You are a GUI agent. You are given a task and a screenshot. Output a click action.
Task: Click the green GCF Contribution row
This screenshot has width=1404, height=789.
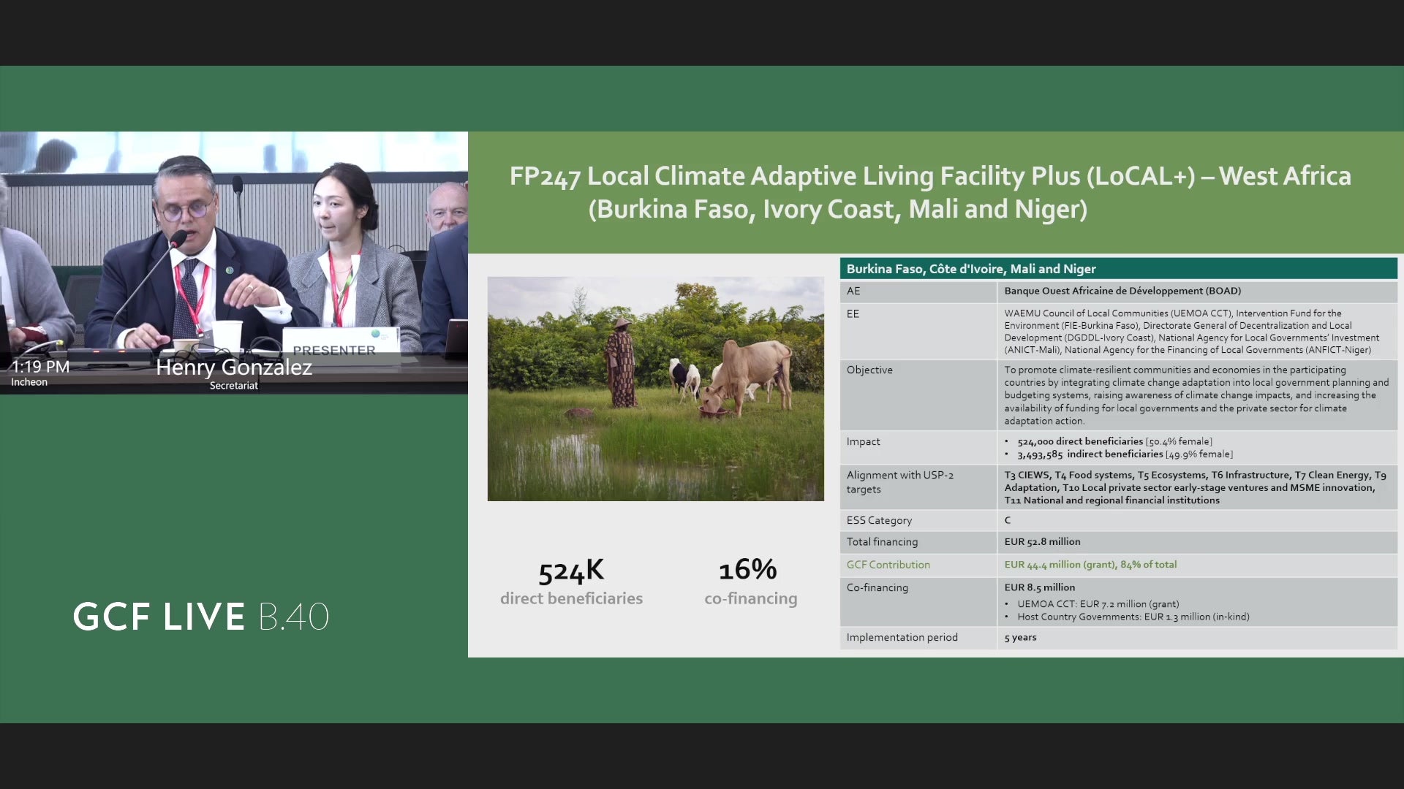tap(1118, 565)
